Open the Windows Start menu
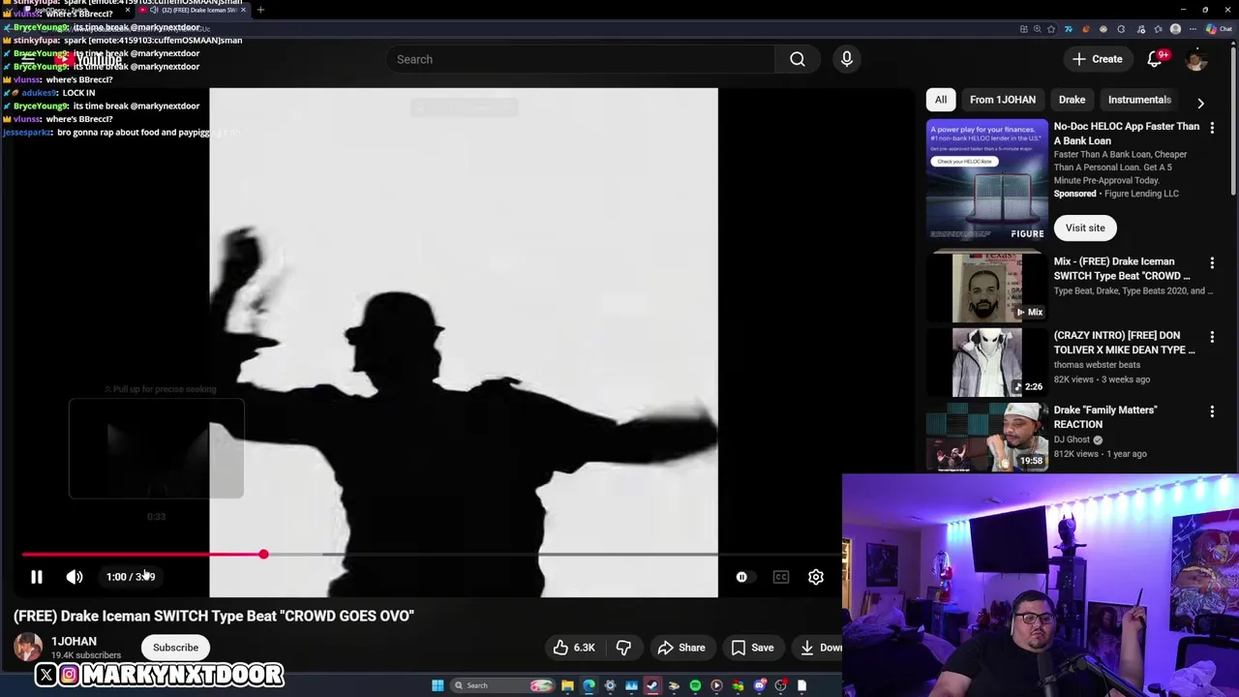1239x697 pixels. point(438,685)
